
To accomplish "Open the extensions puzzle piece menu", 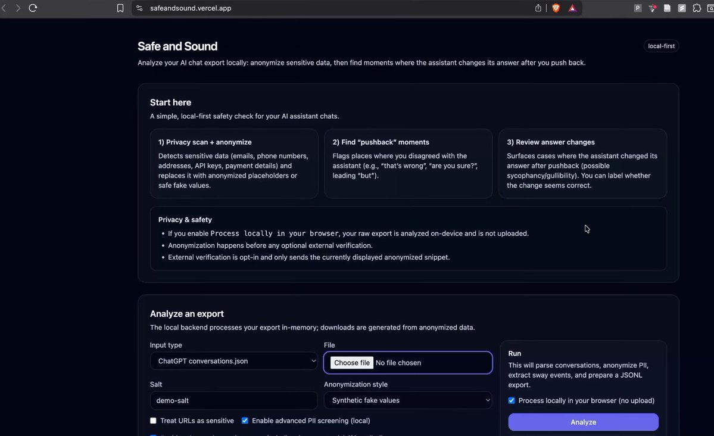I will (x=697, y=8).
